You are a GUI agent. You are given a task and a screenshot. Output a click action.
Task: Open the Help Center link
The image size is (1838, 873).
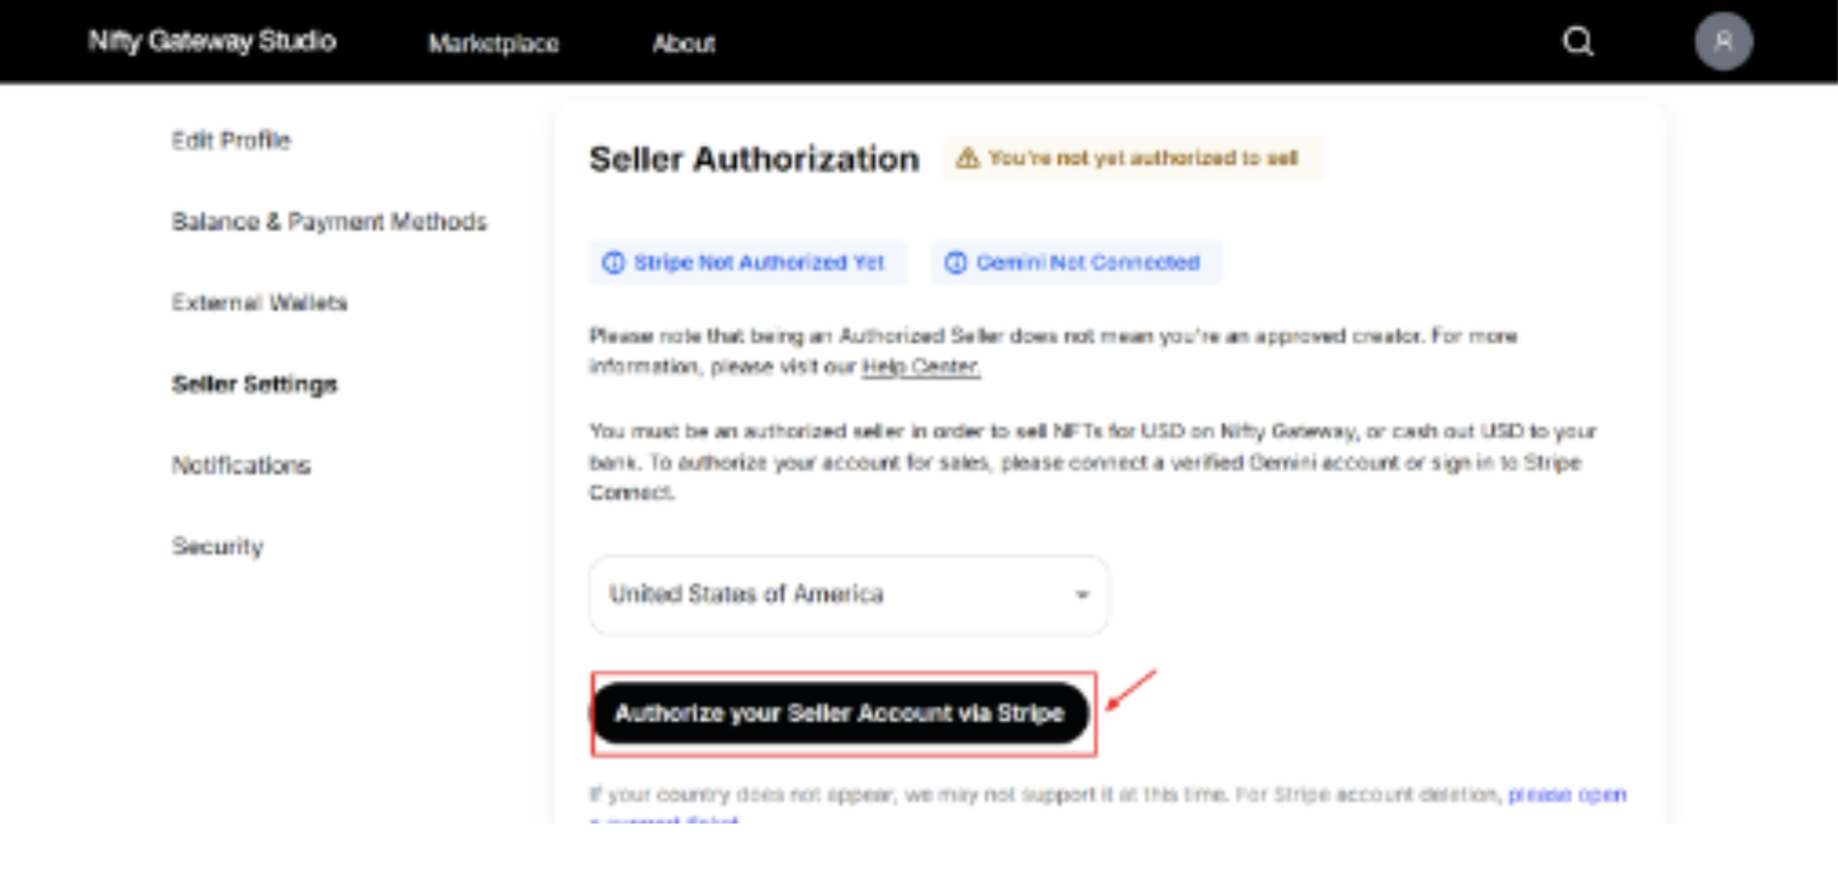[921, 367]
